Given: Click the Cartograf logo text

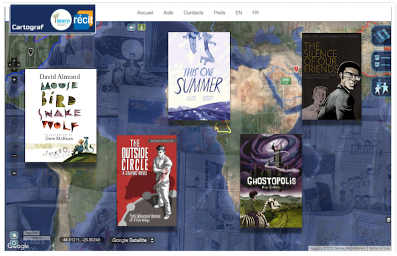Looking at the screenshot, I should tap(28, 27).
